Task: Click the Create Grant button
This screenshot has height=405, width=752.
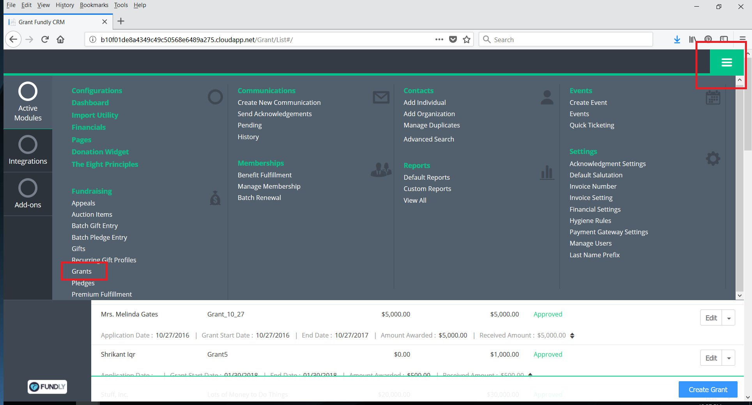Action: coord(708,389)
